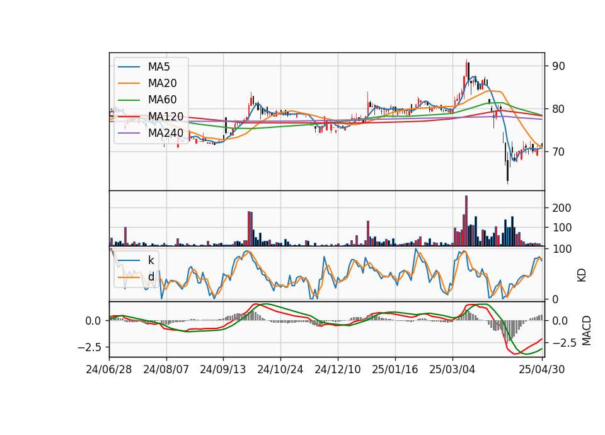
Task: Click the MA120 legend label
Action: pos(166,116)
